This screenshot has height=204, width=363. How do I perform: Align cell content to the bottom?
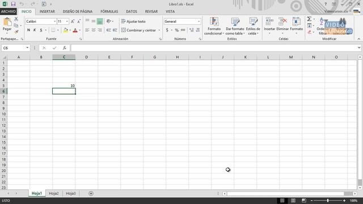pyautogui.click(x=100, y=22)
